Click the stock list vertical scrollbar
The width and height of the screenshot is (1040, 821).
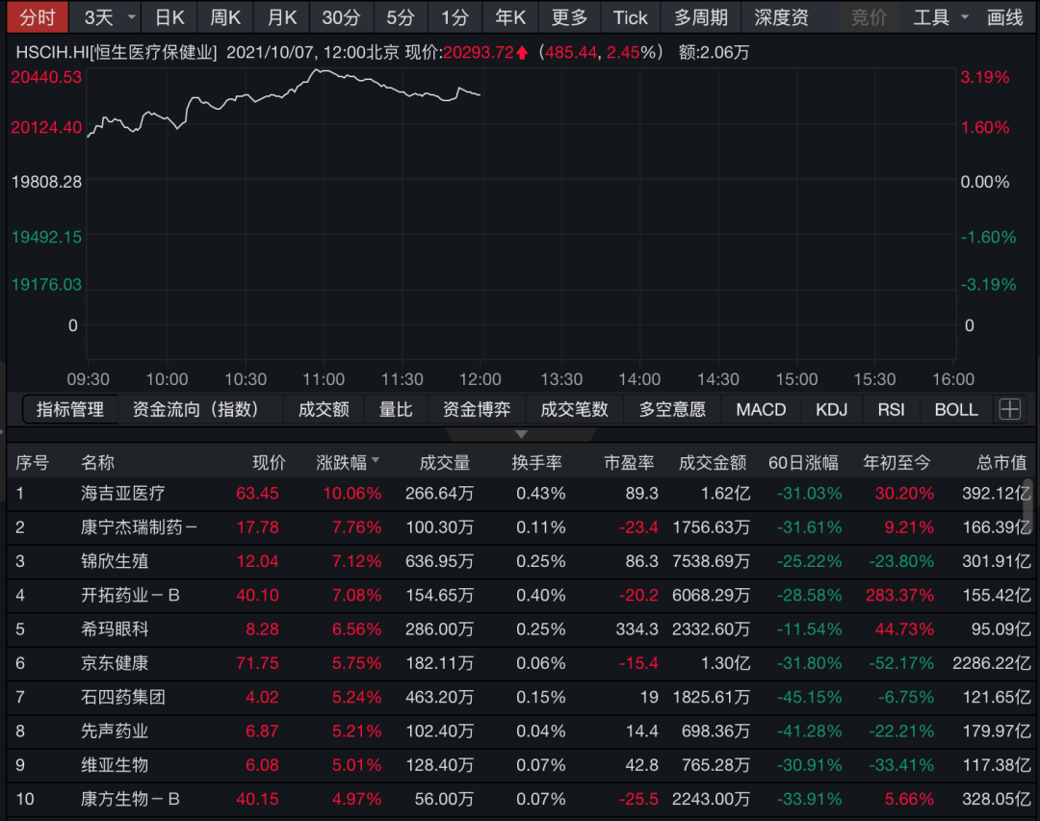pos(1028,504)
